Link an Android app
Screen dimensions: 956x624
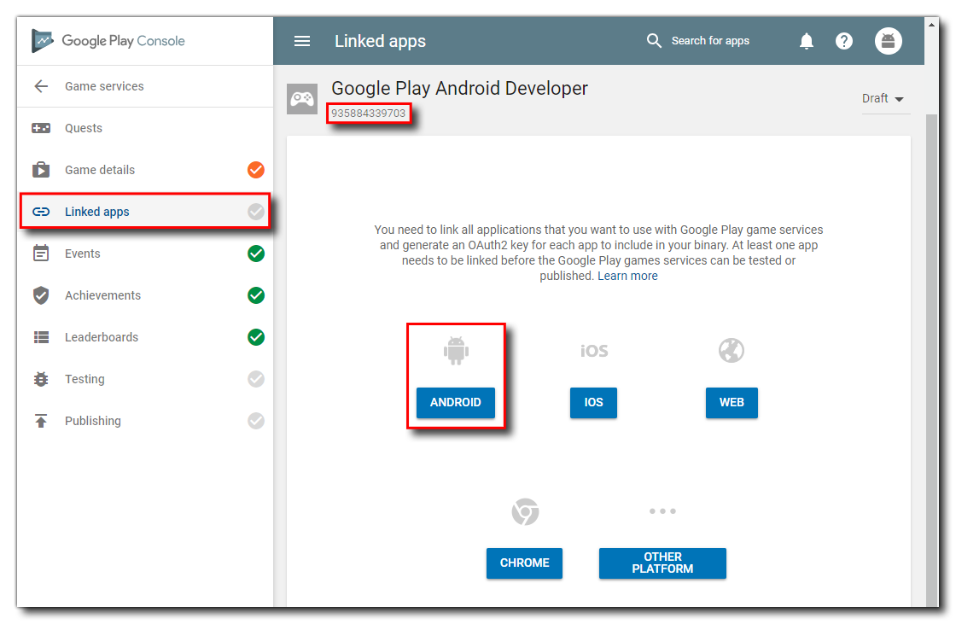point(456,403)
